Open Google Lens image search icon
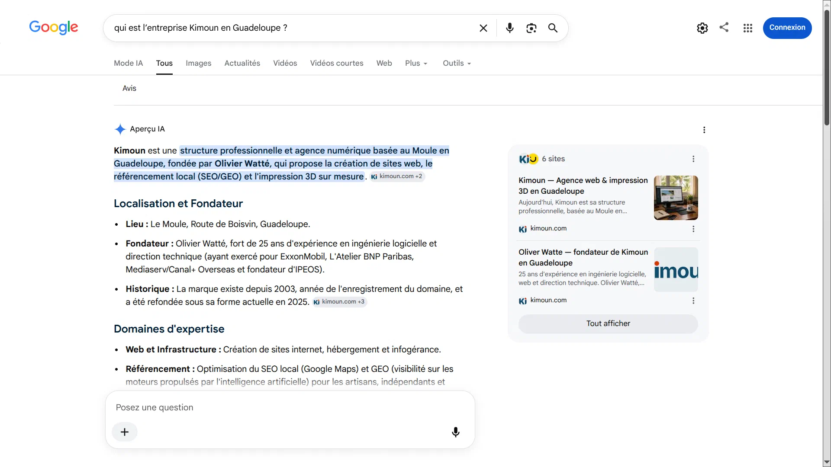Screen dimensions: 831x467 point(531,28)
